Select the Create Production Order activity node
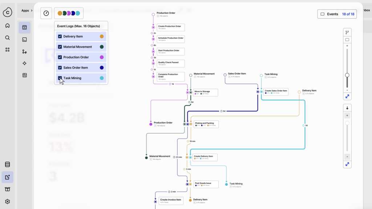The height and width of the screenshot is (209, 372). tap(171, 28)
